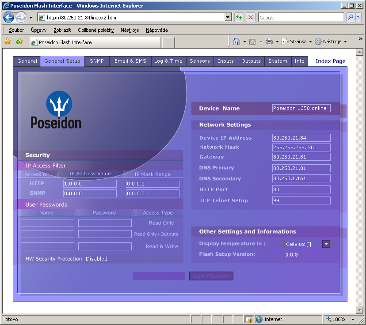The image size is (366, 325).
Task: Open the Nástroje toolbar dropdown
Action: [345, 42]
